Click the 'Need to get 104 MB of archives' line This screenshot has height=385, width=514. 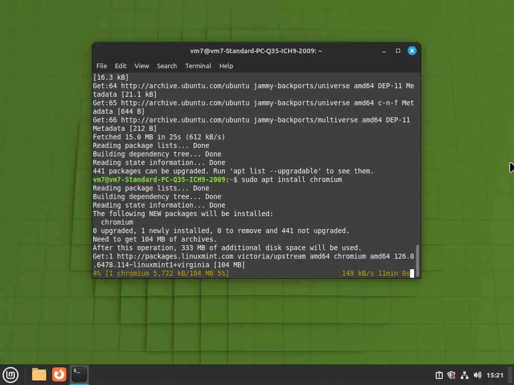point(155,239)
